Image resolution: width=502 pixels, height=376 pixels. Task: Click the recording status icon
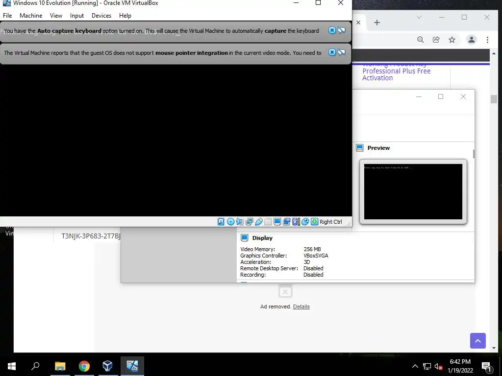pyautogui.click(x=286, y=222)
